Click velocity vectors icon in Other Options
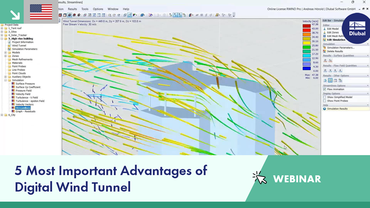The height and width of the screenshot is (208, 370). click(x=325, y=81)
